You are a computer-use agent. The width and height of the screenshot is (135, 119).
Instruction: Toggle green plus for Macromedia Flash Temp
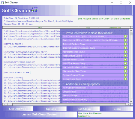coord(125,71)
